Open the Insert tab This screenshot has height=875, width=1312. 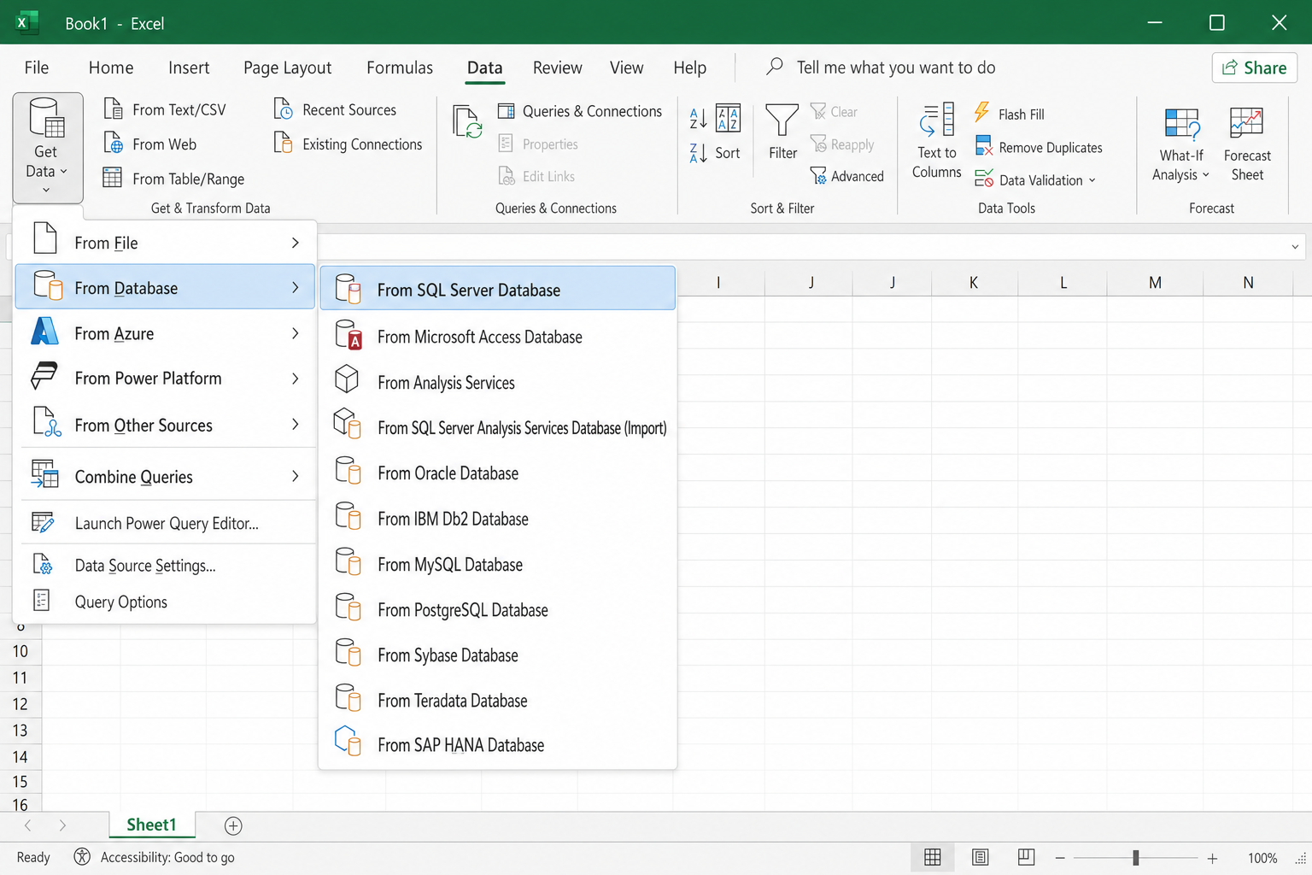coord(189,68)
